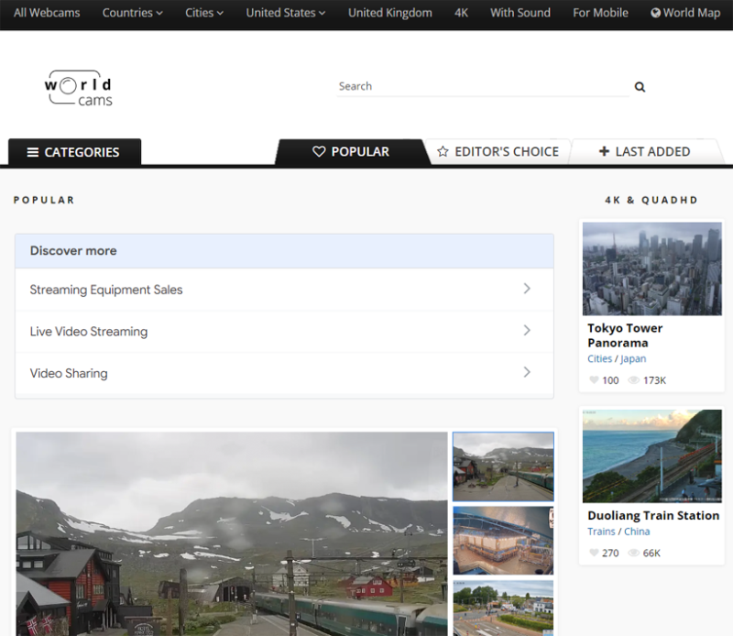Click the eye views icon showing 66K
This screenshot has height=636, width=733.
click(633, 553)
